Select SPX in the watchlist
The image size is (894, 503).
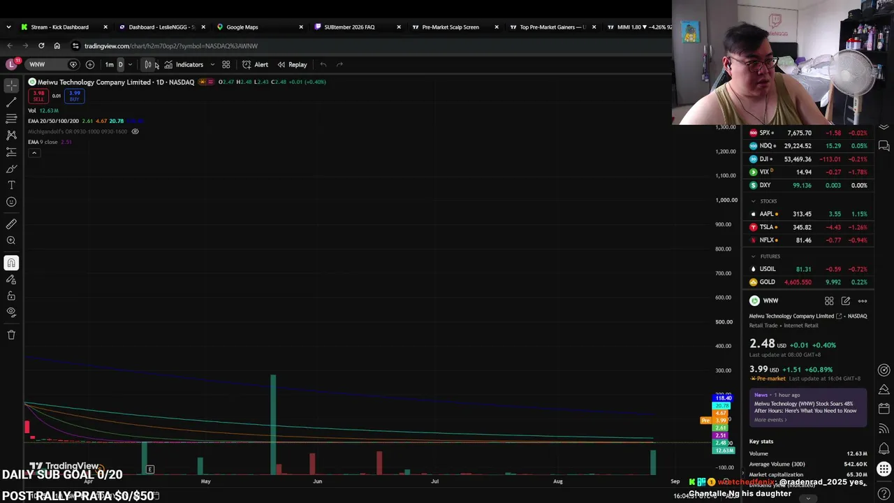pyautogui.click(x=807, y=133)
